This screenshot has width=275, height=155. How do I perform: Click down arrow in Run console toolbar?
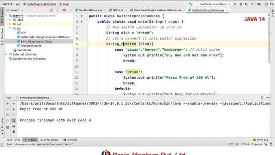(x=14, y=109)
